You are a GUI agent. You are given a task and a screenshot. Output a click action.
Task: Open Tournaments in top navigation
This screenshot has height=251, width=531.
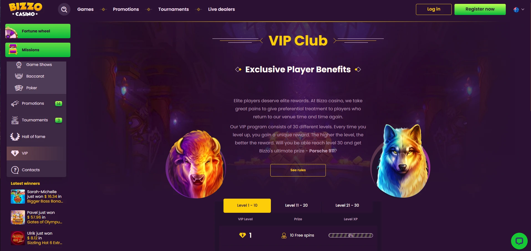(x=174, y=9)
